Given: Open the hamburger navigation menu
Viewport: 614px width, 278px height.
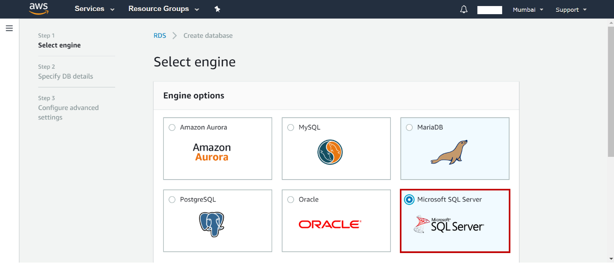Looking at the screenshot, I should click(x=9, y=28).
